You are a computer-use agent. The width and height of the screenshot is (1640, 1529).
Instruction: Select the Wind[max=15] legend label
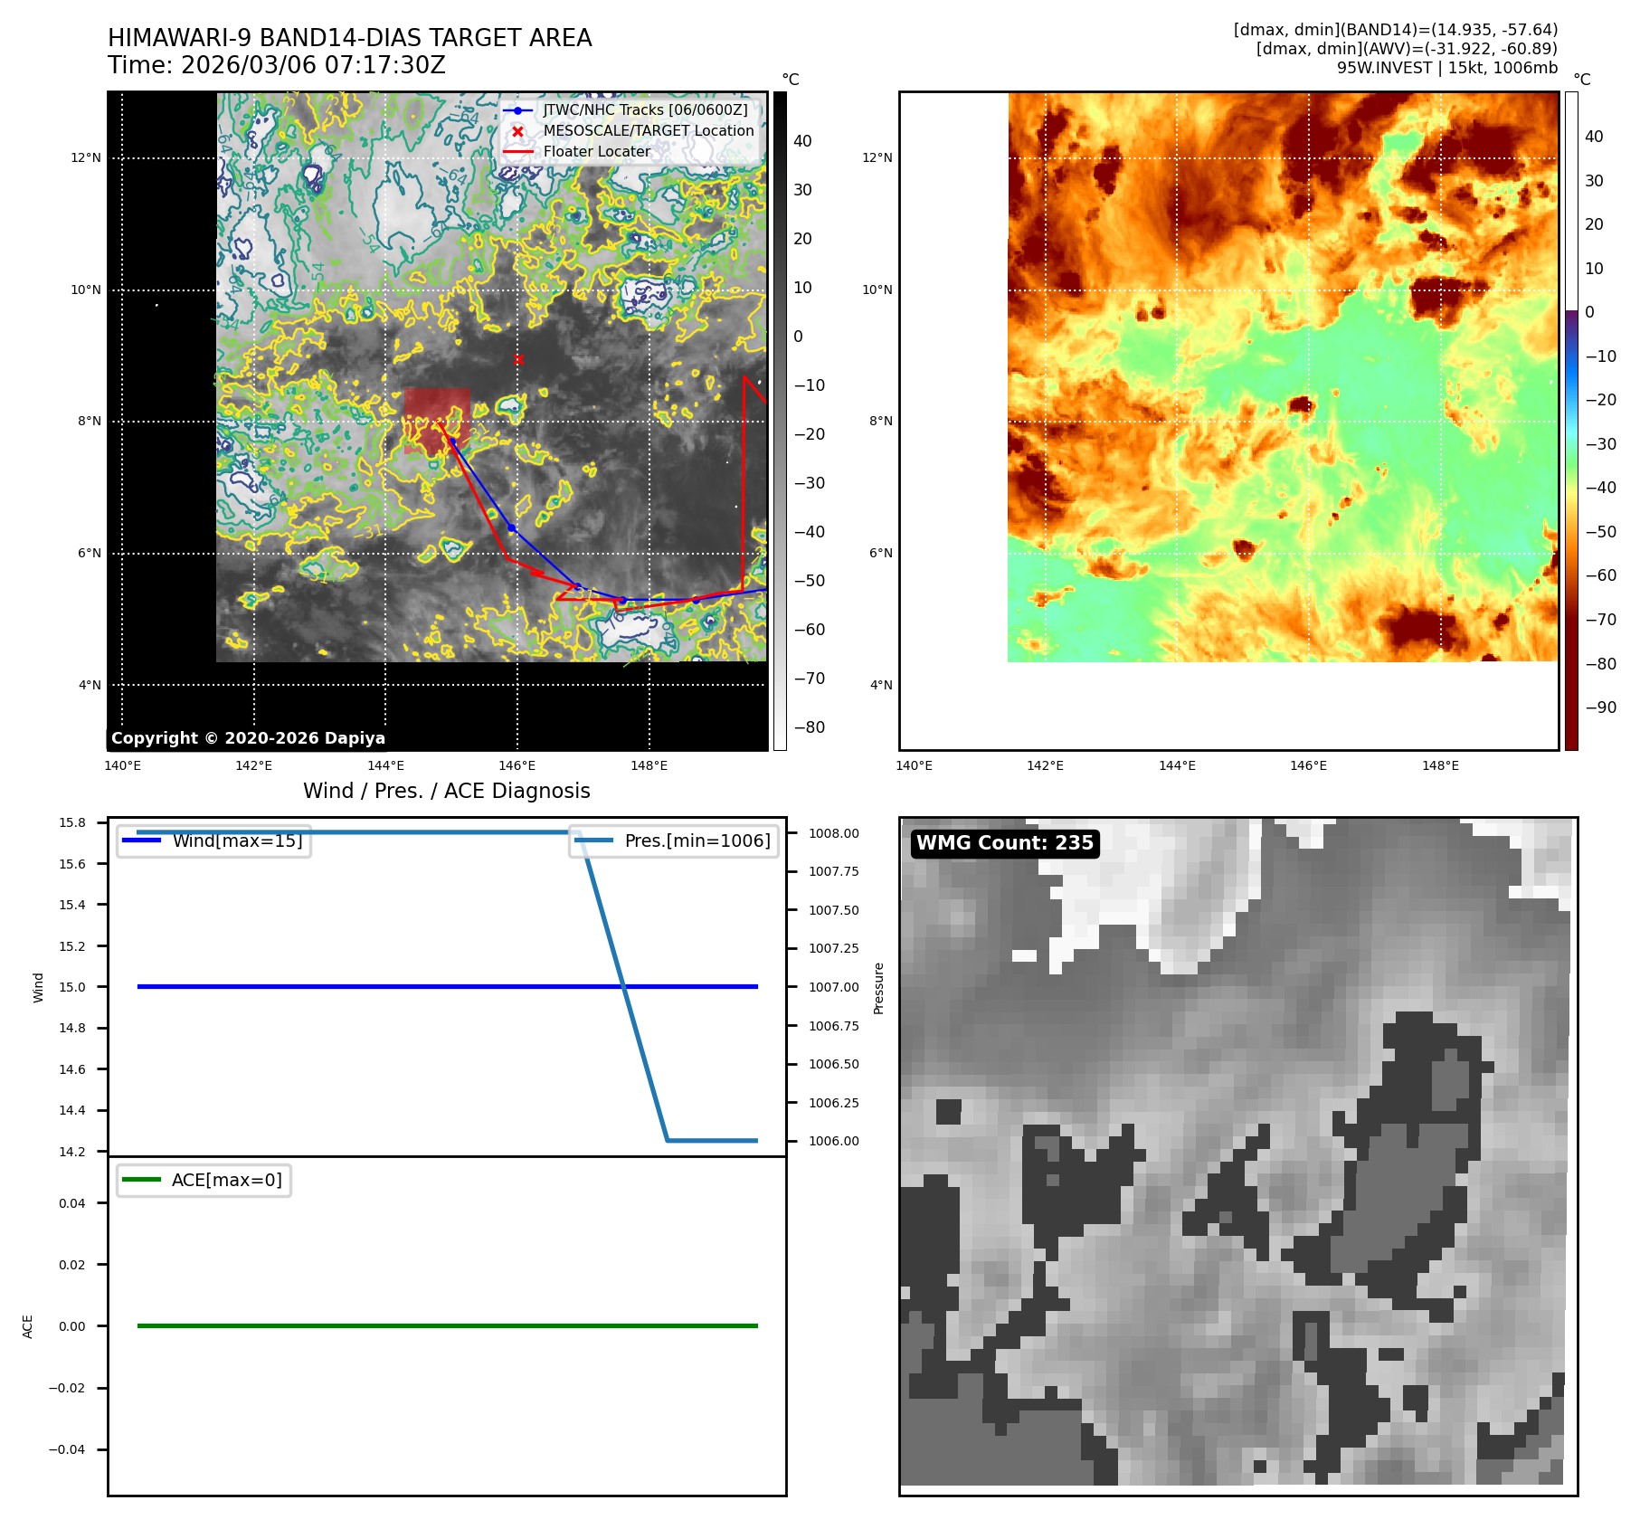[x=237, y=840]
